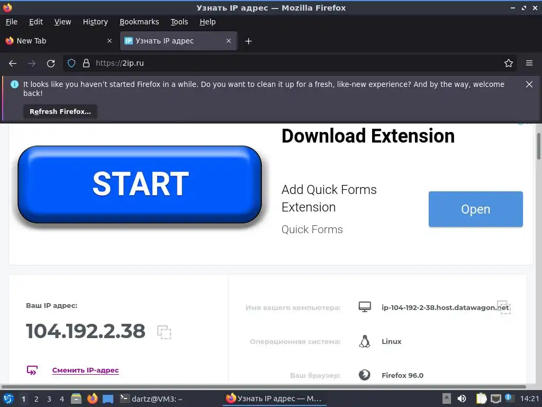
Task: Click the Firefox browser icon beside Firefox 96.0
Action: (364, 375)
